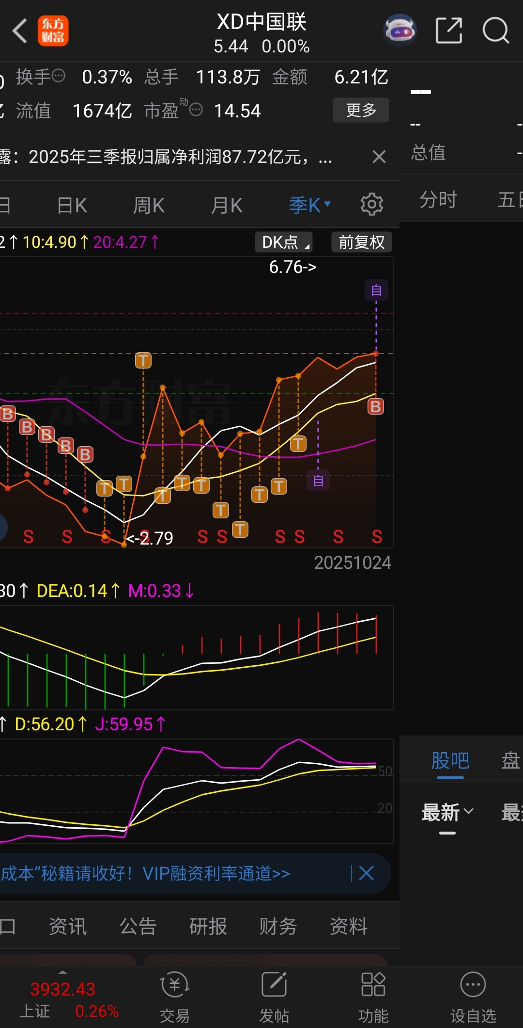Tap the M:0.33 MACD value
523x1028 pixels.
(x=161, y=591)
